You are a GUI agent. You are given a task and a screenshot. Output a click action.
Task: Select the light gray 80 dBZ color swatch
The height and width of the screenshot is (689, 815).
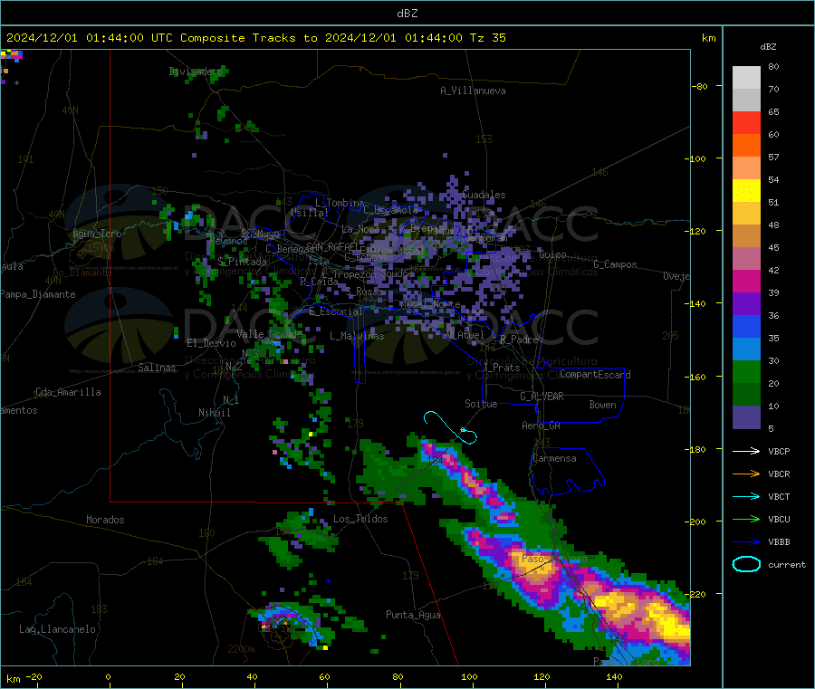[x=746, y=78]
